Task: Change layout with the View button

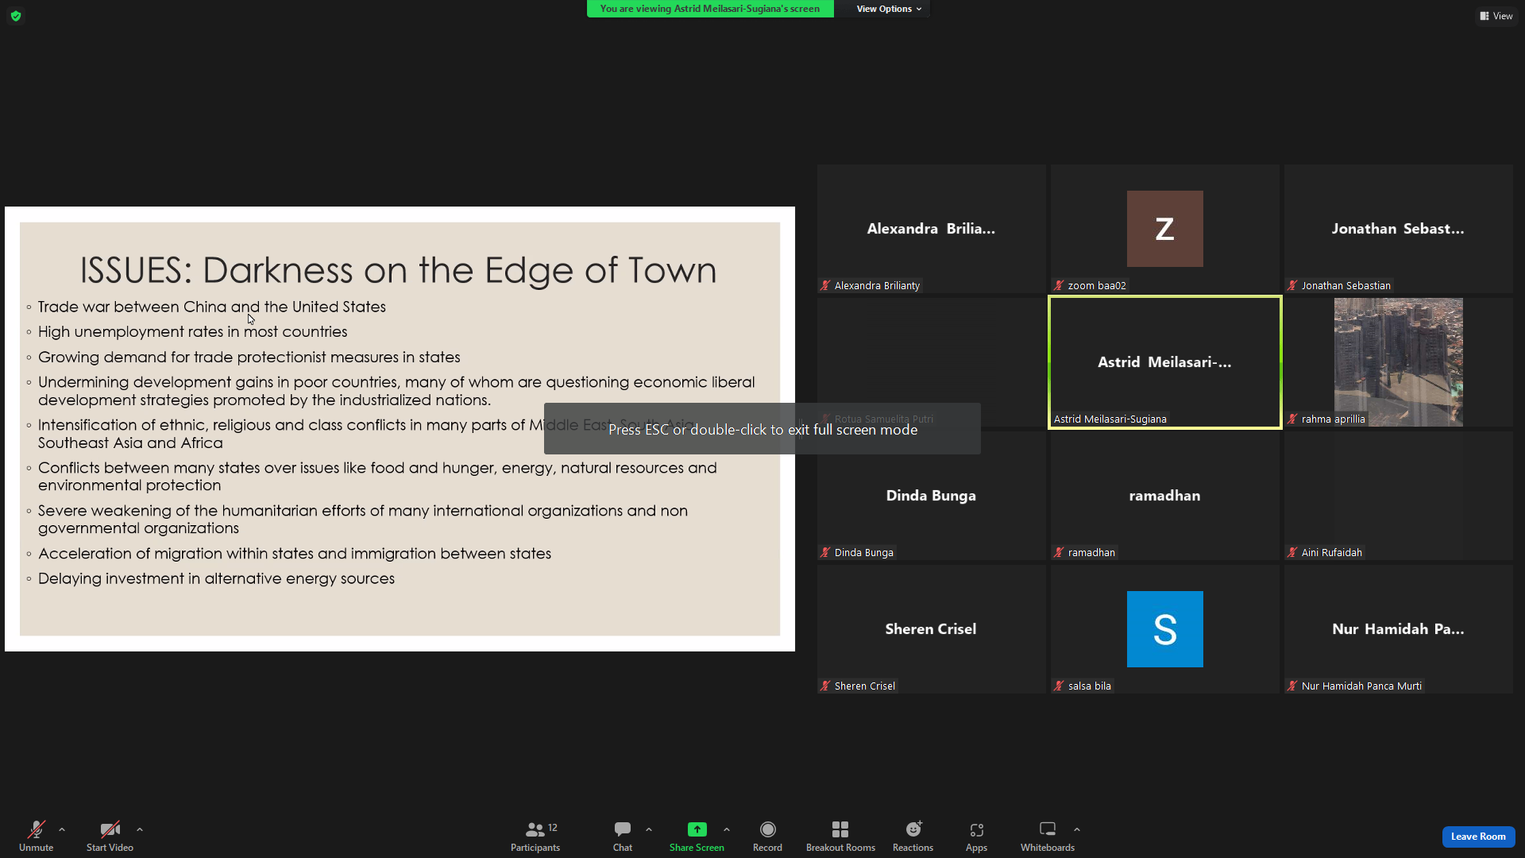Action: click(x=1496, y=16)
